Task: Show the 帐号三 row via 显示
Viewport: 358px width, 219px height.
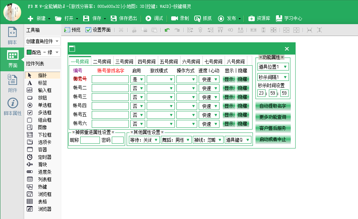Action: [230, 97]
